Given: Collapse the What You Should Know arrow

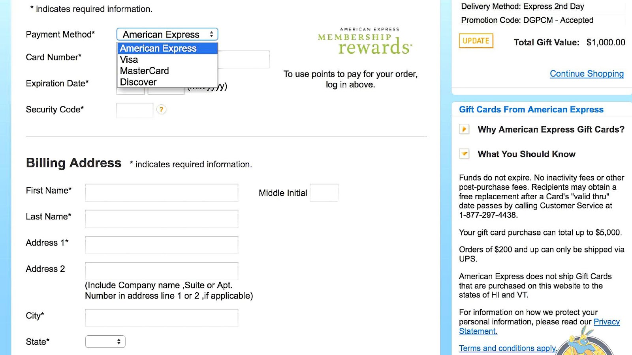Looking at the screenshot, I should click(x=465, y=154).
